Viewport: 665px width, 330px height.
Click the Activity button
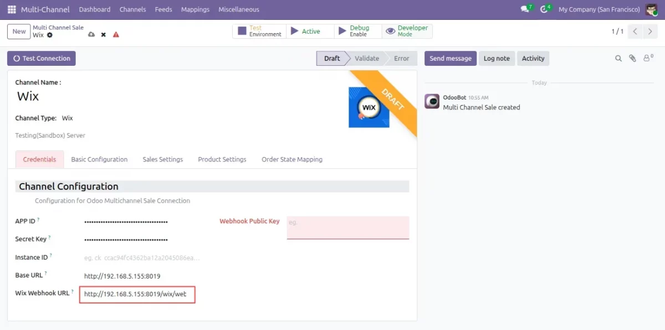pos(533,58)
